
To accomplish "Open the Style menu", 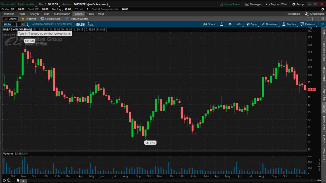I will pyautogui.click(x=252, y=24).
